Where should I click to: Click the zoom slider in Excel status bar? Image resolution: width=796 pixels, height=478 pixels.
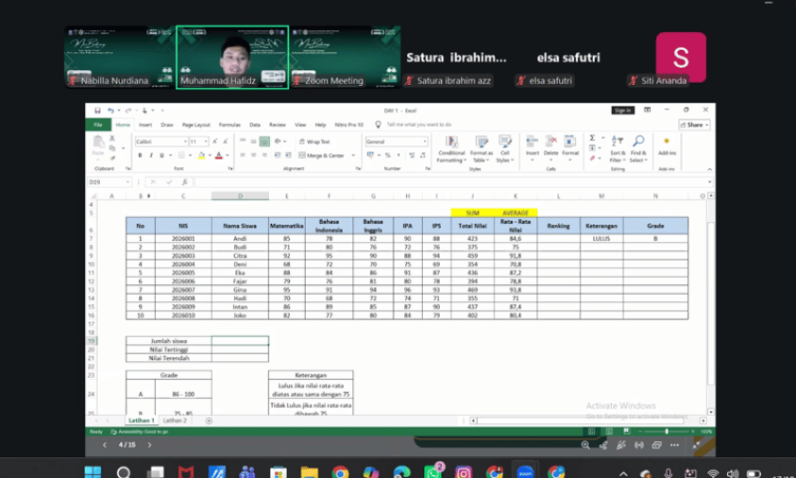click(667, 432)
